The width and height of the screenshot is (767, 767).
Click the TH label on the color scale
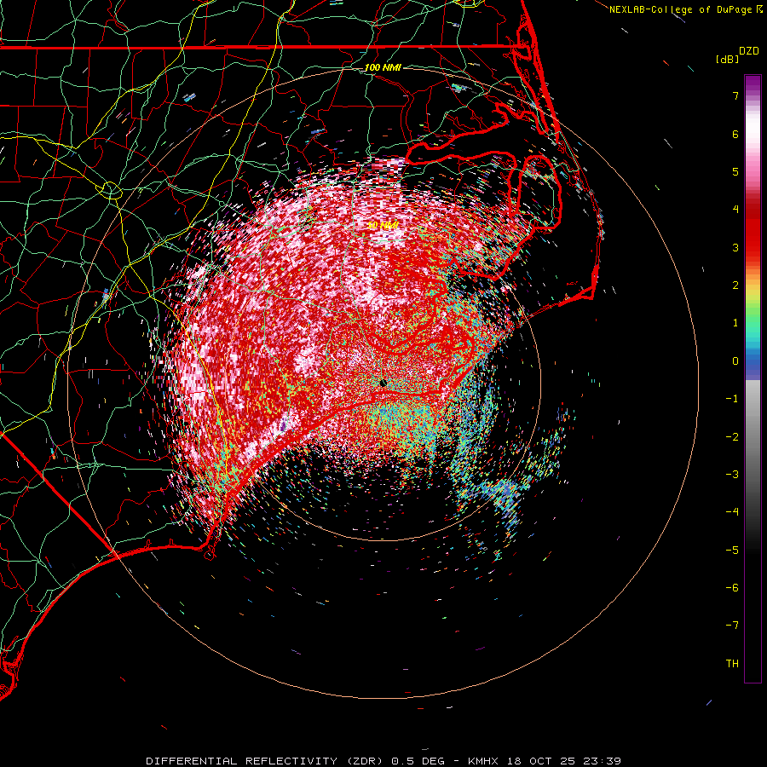tap(732, 664)
